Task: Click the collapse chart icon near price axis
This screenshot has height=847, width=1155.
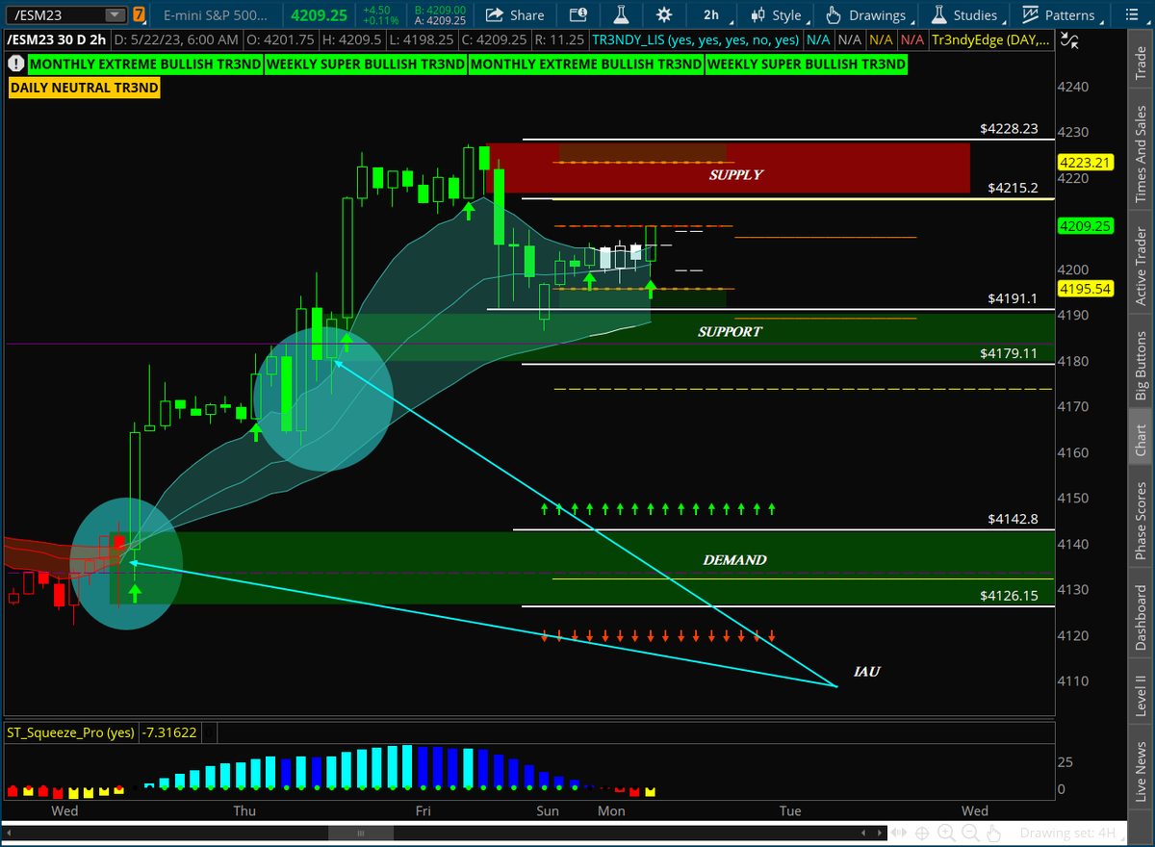Action: 1069,40
